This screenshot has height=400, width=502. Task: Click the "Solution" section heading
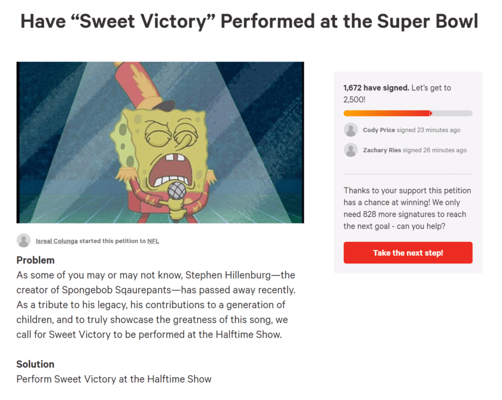coord(35,364)
